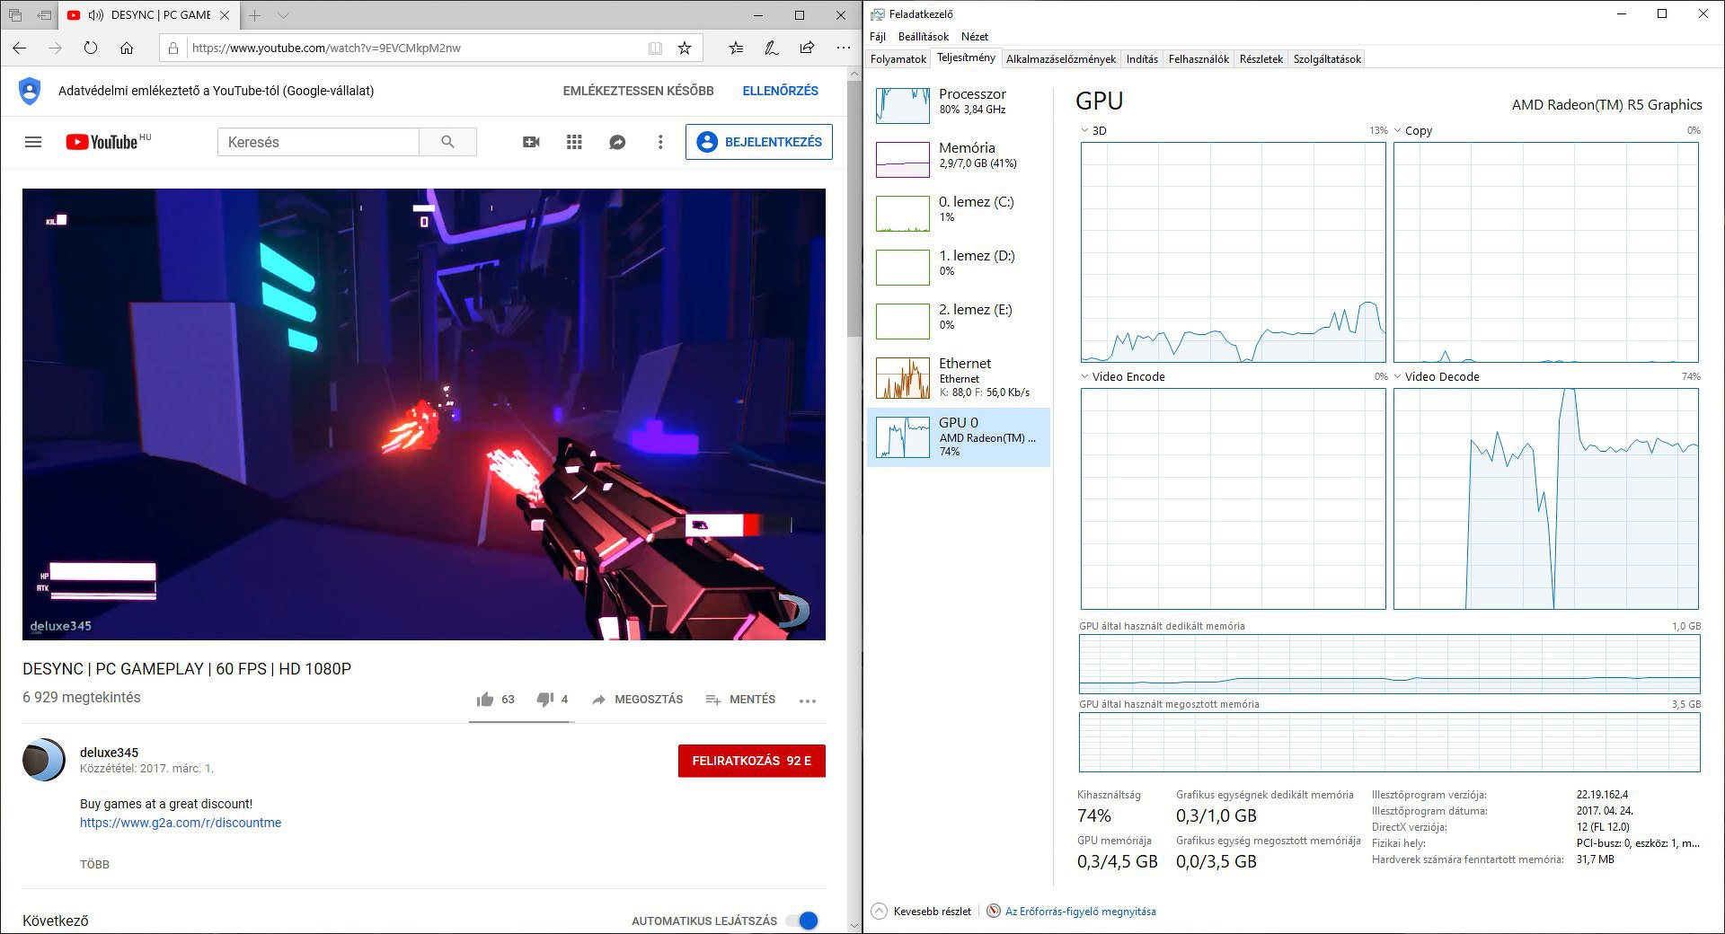Viewport: 1725px width, 934px height.
Task: Open the Edge home page icon
Action: pyautogui.click(x=127, y=48)
